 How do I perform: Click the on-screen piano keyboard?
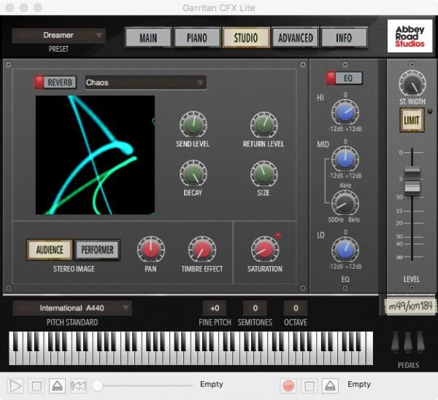[x=191, y=348]
